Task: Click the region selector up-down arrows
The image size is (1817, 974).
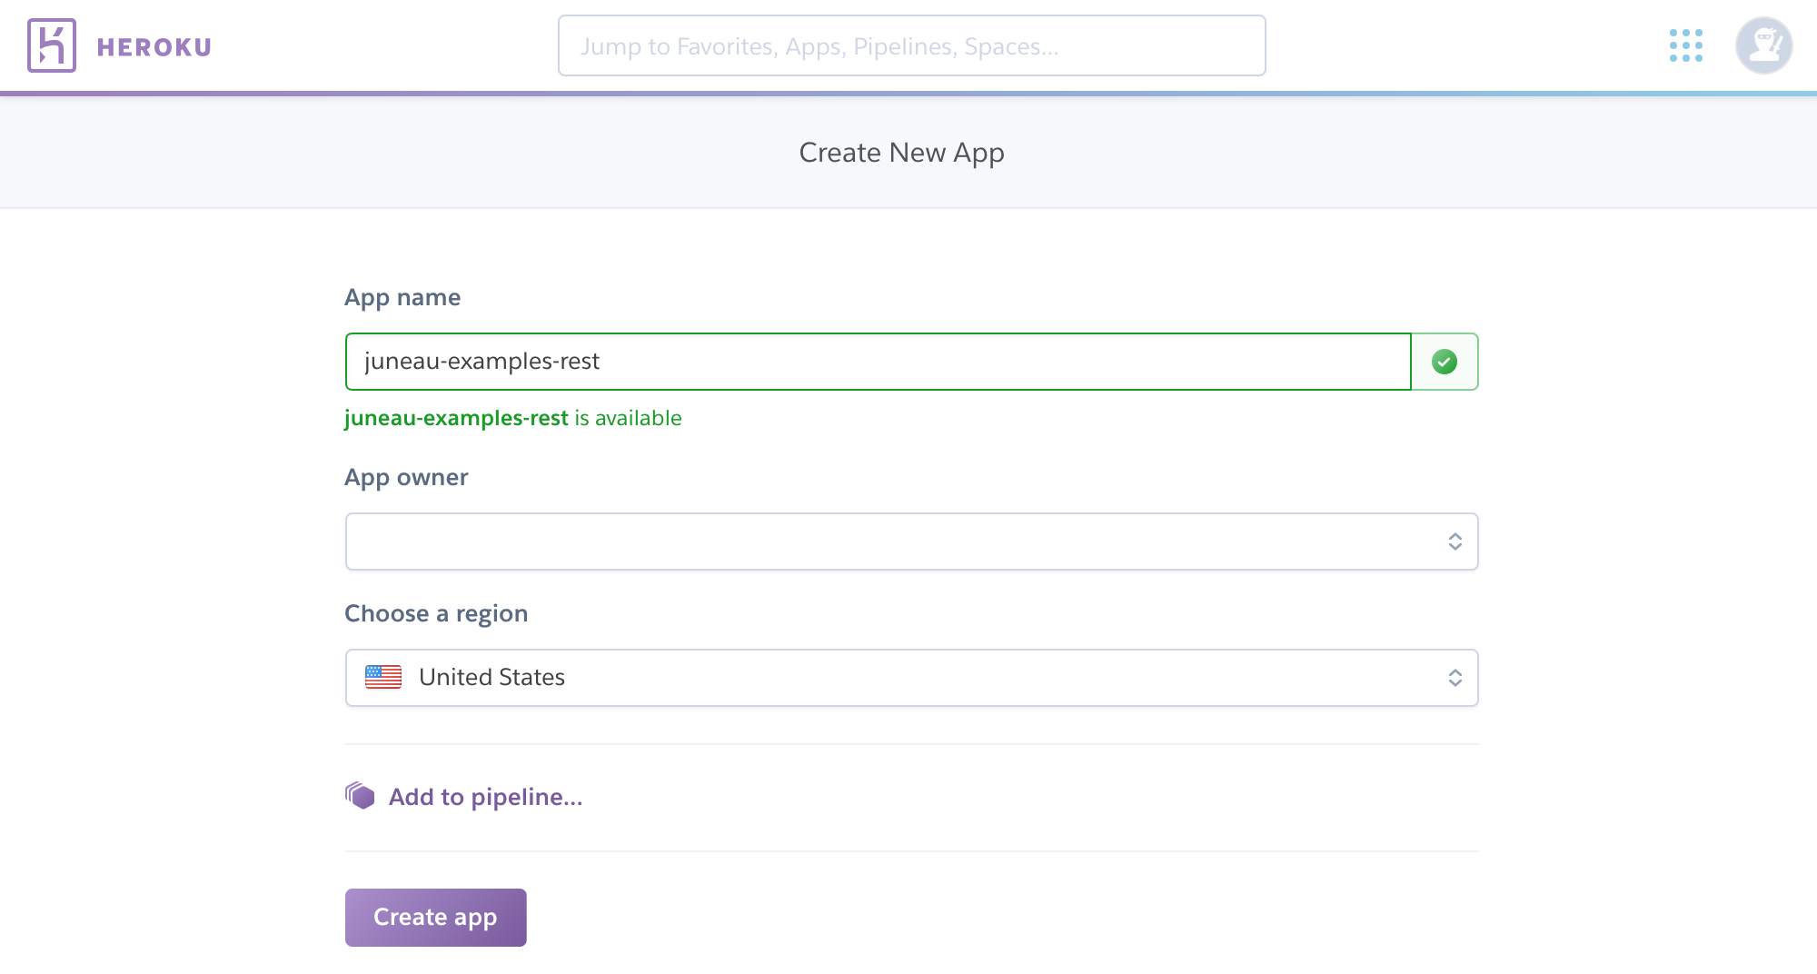Action: pyautogui.click(x=1455, y=678)
